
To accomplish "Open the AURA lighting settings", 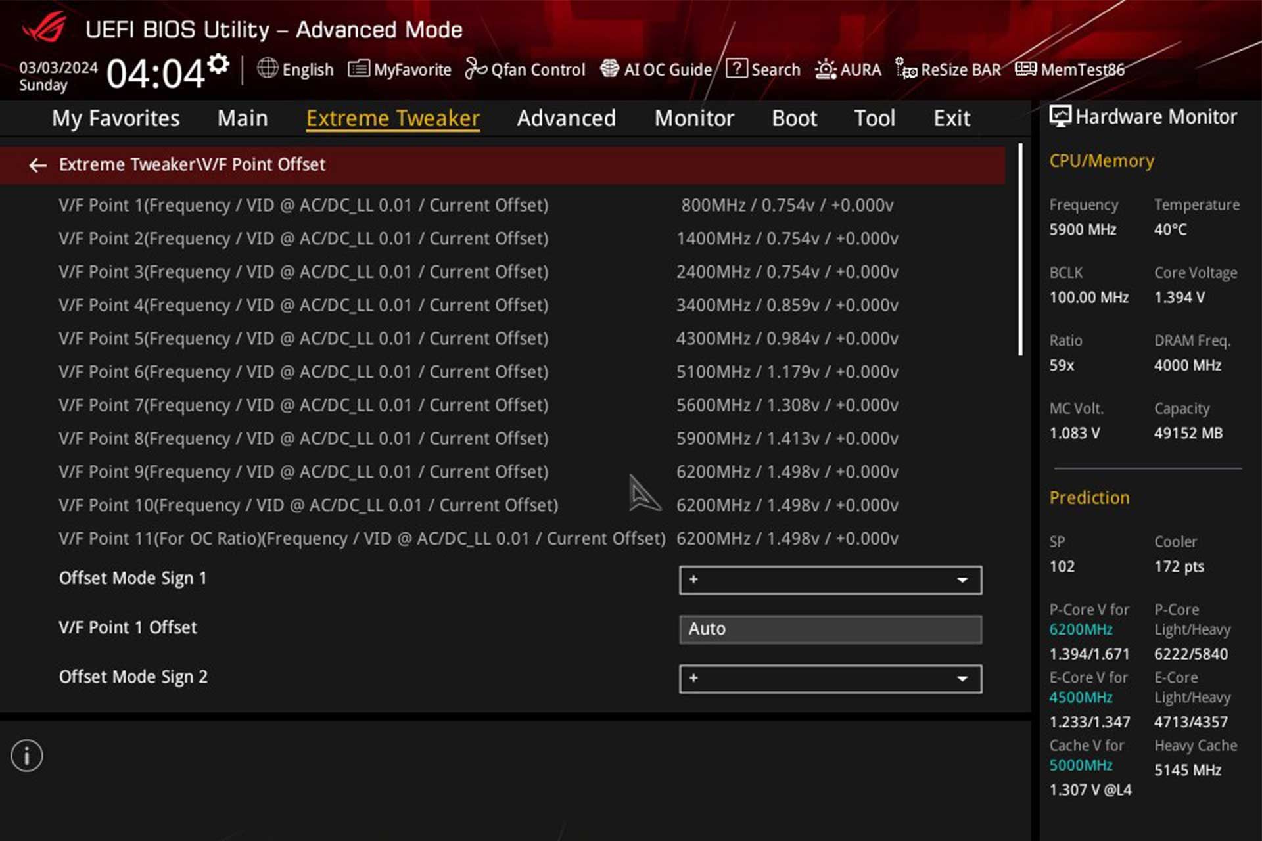I will (x=848, y=69).
